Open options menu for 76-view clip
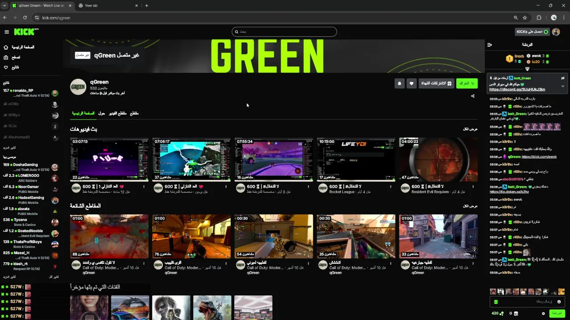The height and width of the screenshot is (320, 570). click(226, 263)
